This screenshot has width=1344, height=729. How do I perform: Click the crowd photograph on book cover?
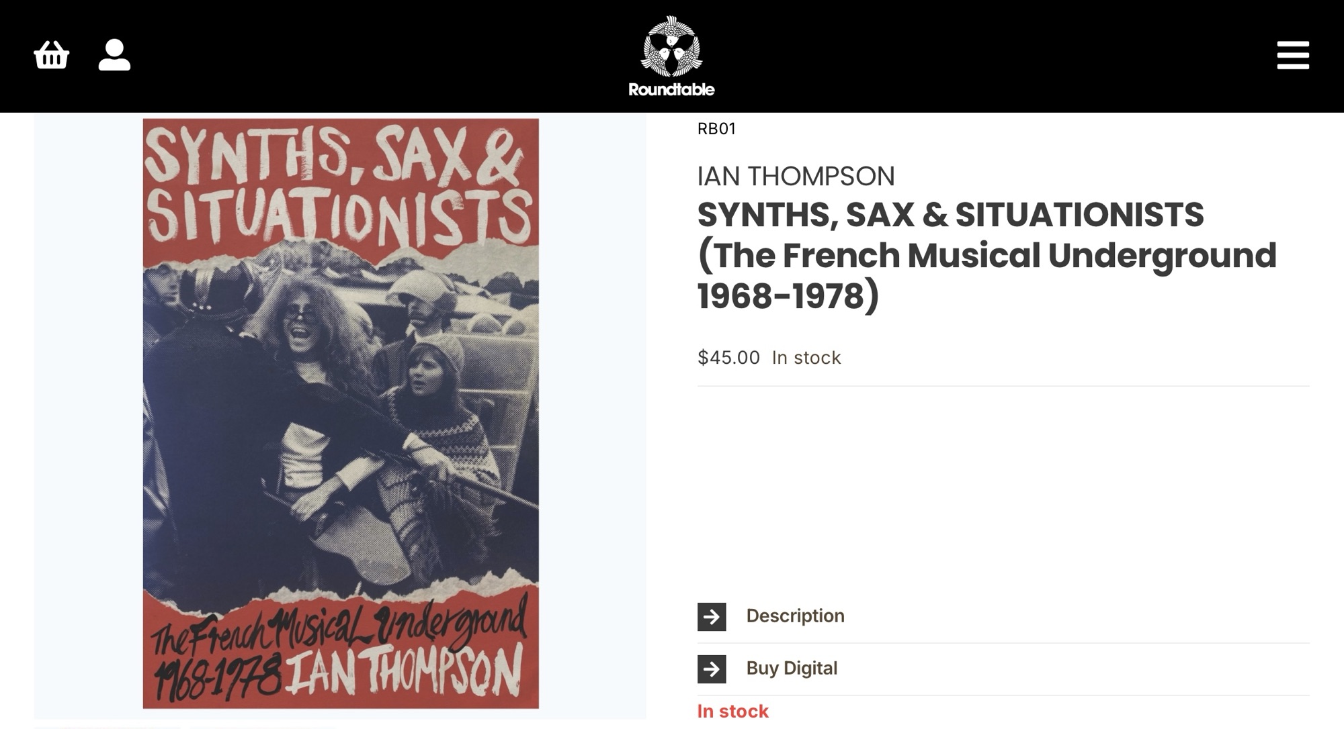click(x=339, y=416)
